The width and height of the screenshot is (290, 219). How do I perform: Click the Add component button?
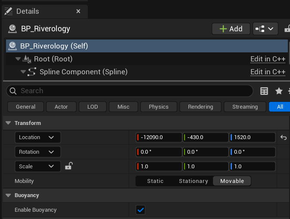231,29
